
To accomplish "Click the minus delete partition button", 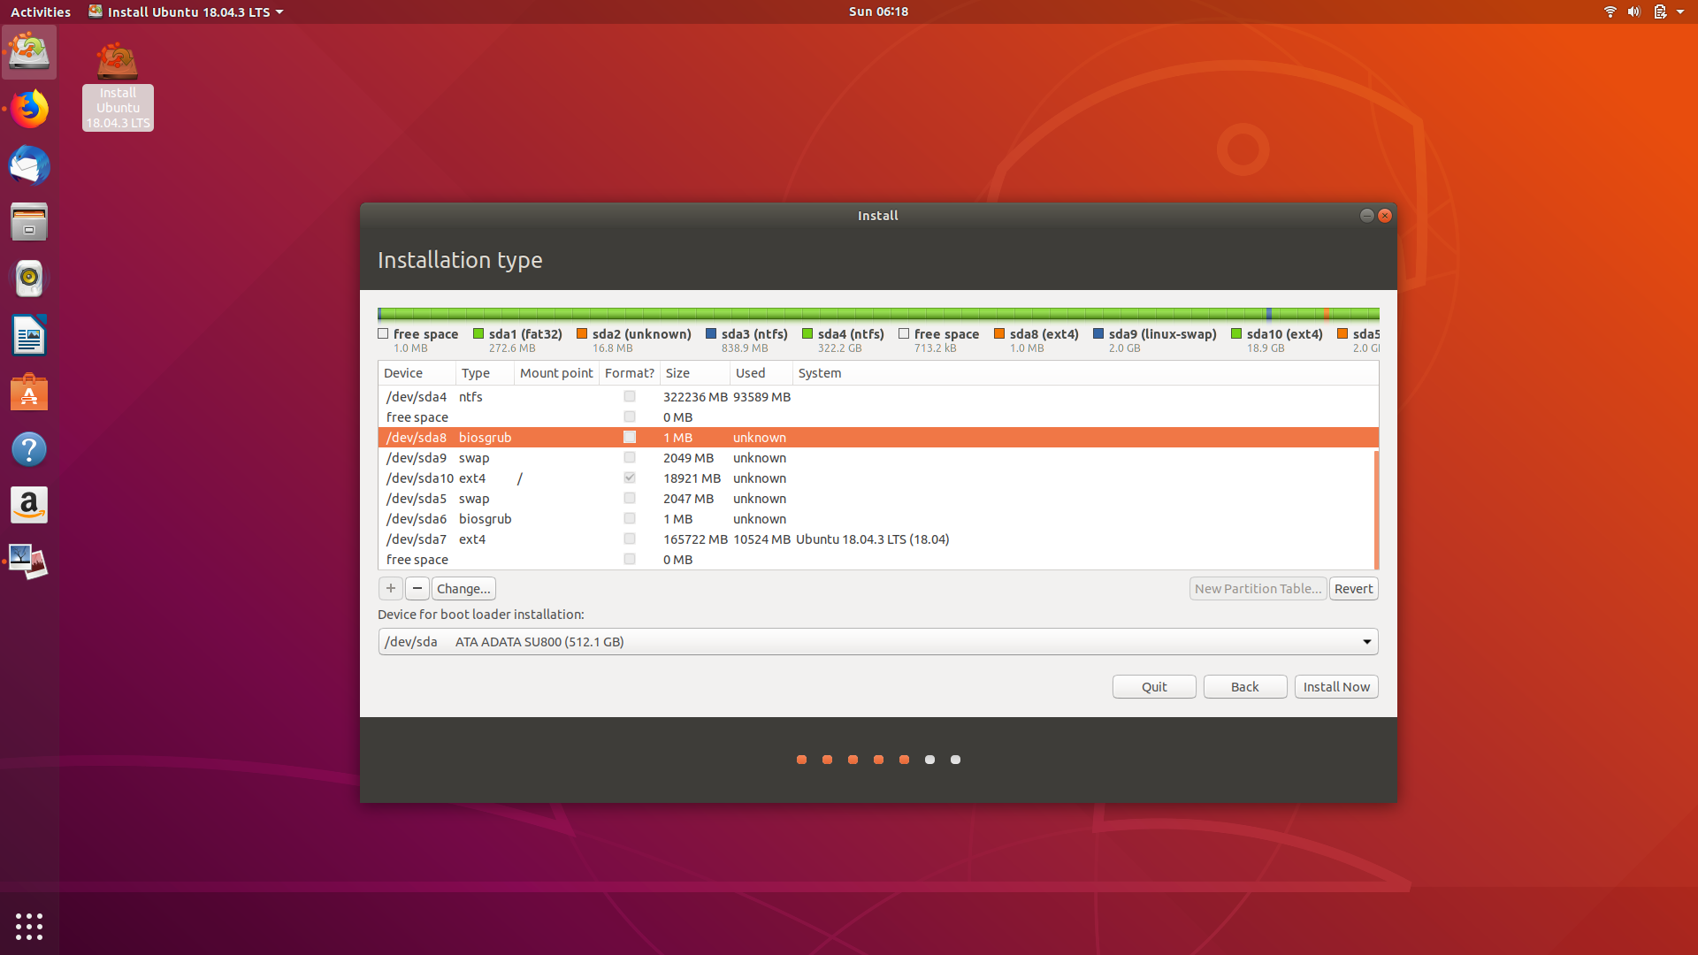I will pyautogui.click(x=417, y=588).
